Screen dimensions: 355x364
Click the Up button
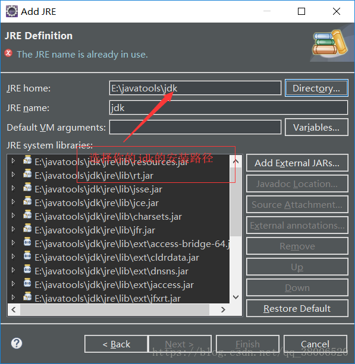297,267
